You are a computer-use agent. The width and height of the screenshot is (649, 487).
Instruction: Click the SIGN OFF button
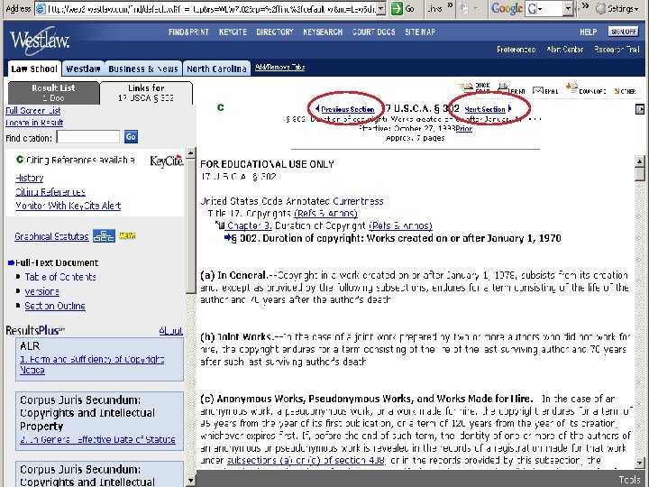point(624,32)
